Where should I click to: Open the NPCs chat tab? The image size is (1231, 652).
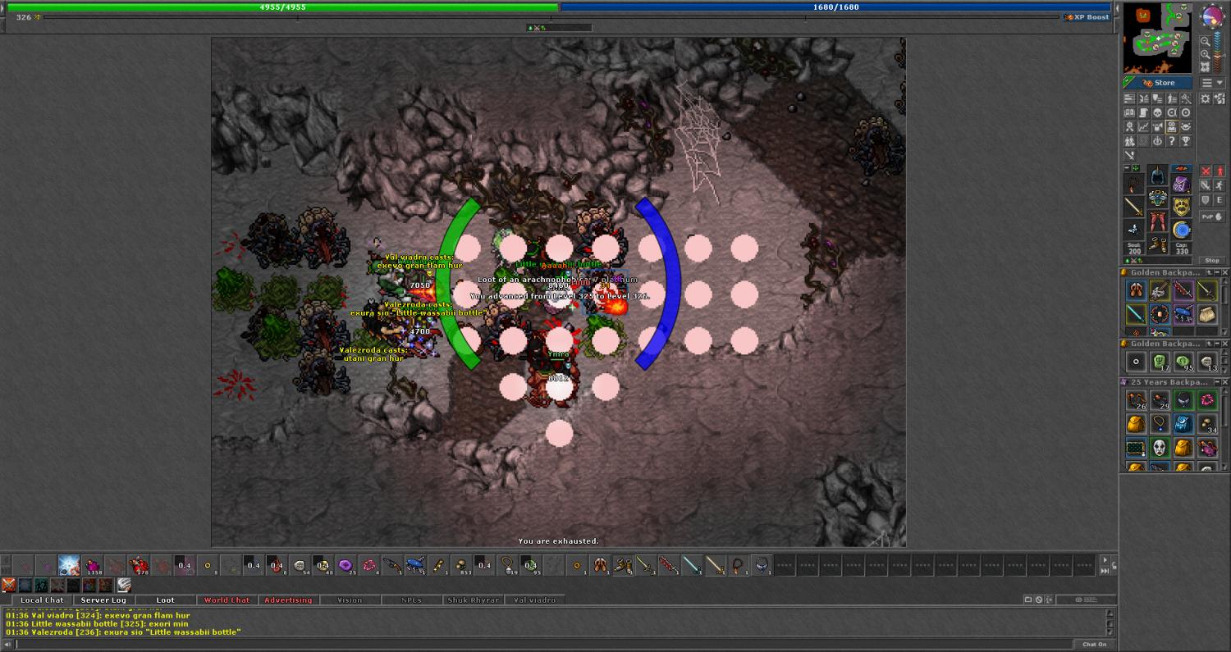coord(411,600)
